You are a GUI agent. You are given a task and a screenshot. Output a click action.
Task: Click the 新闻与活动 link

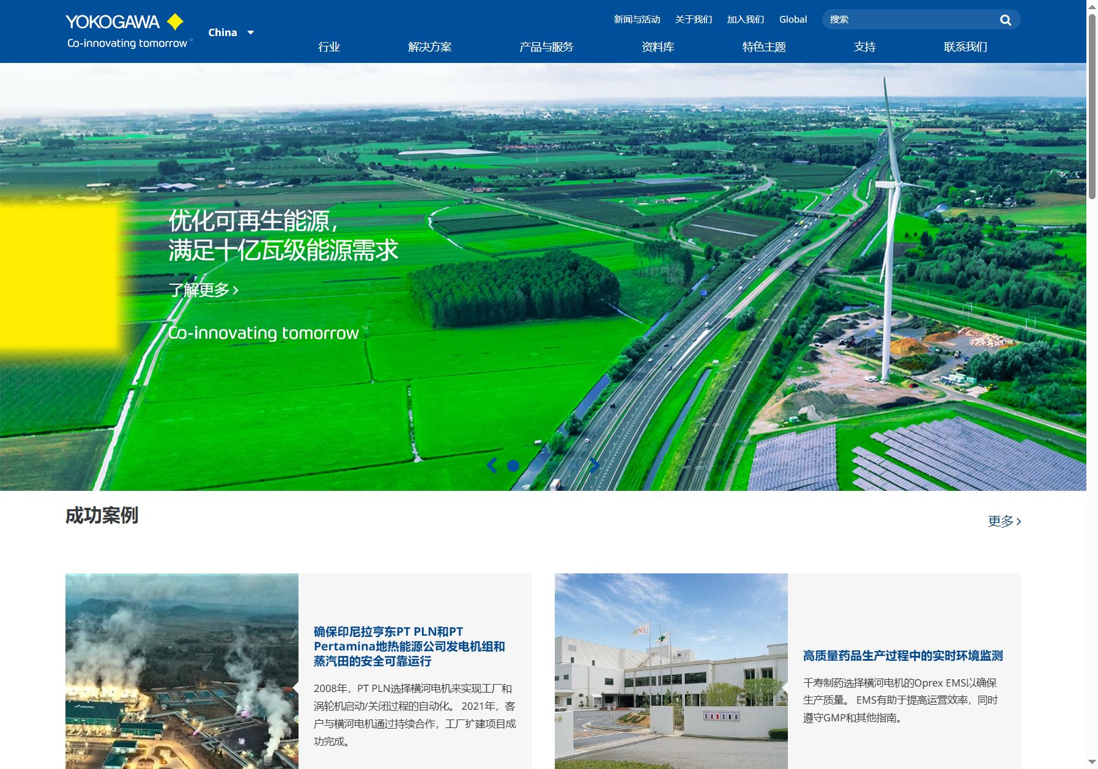(637, 20)
